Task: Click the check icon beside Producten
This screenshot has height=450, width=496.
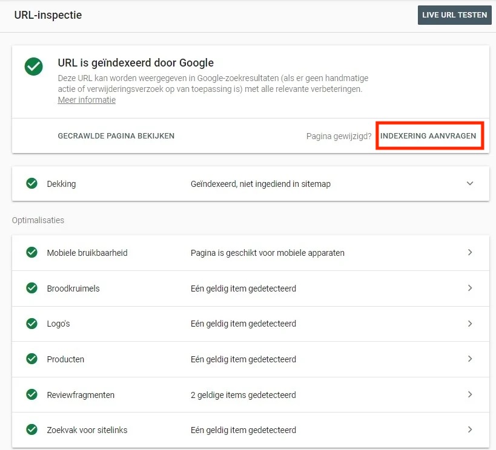Action: (x=31, y=359)
